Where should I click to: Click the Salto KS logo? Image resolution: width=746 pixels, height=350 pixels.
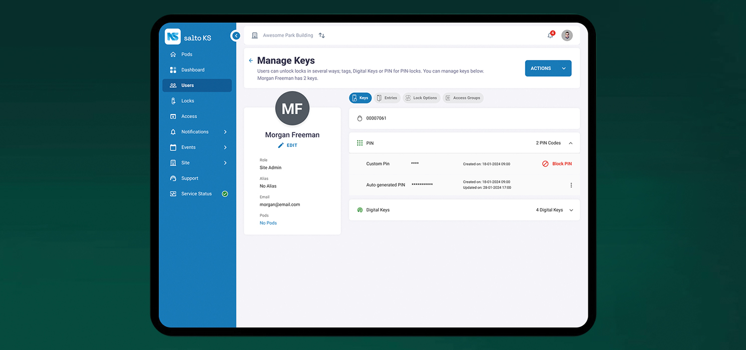point(188,37)
